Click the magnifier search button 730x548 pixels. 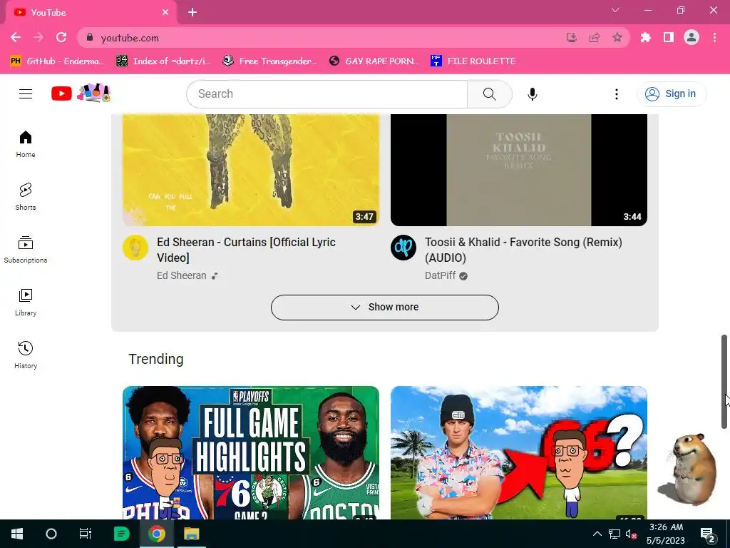489,93
